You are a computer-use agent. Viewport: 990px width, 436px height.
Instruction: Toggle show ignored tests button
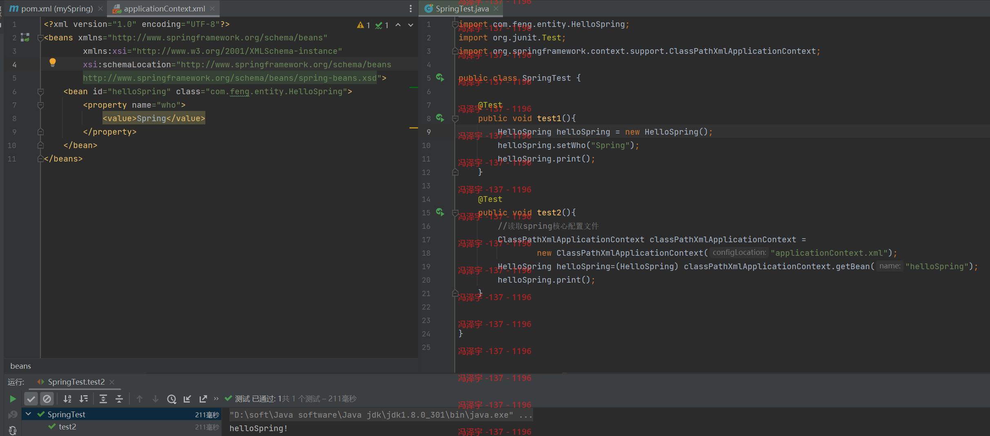pyautogui.click(x=47, y=398)
